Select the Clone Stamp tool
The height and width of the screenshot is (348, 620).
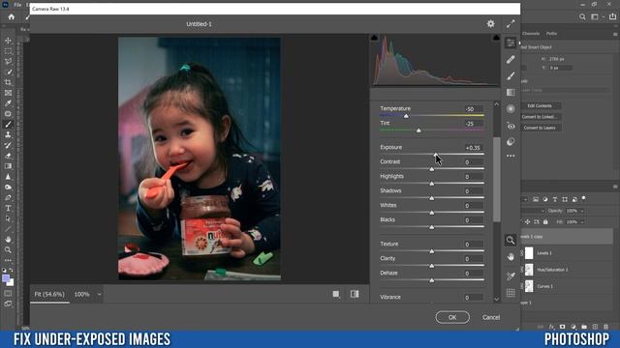[8, 134]
